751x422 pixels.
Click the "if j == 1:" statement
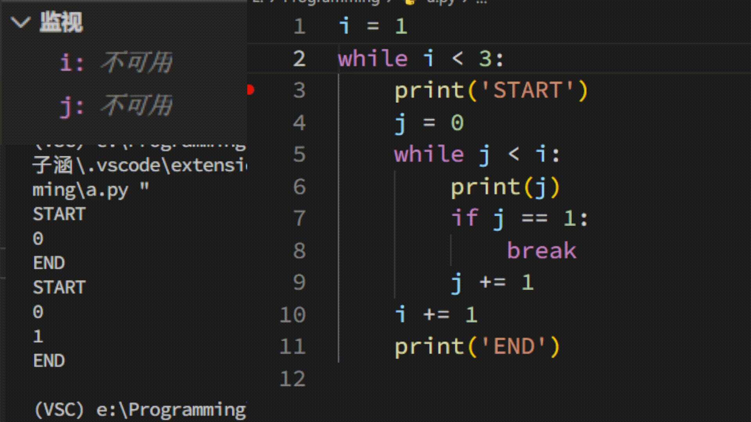[519, 218]
